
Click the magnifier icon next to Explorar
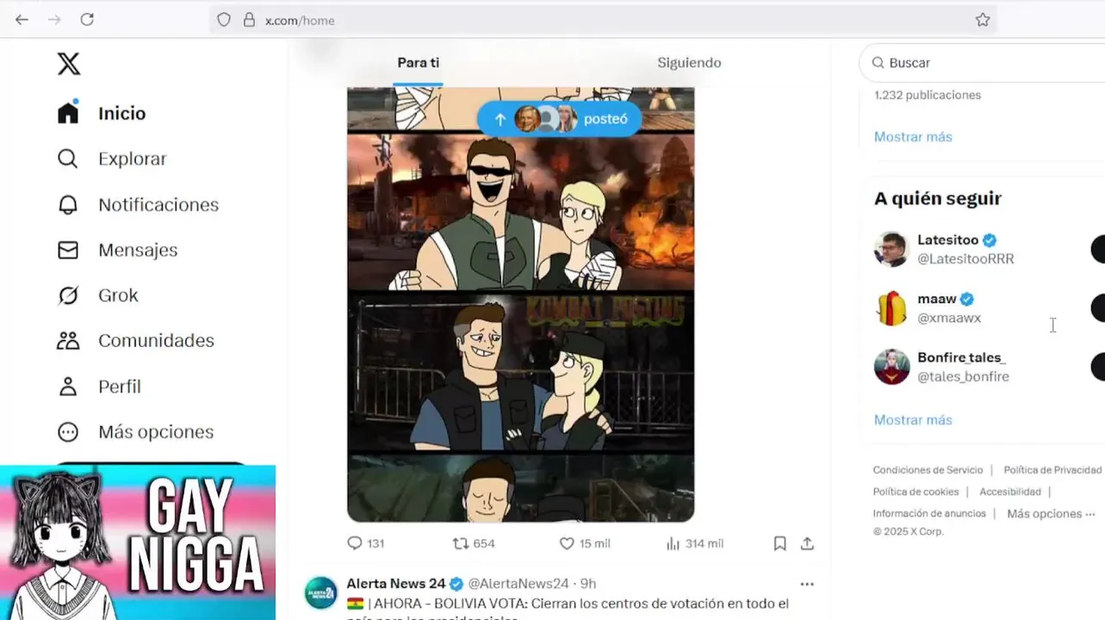(68, 158)
